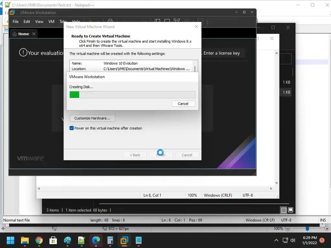
Task: Open the File menu in VMware Workstation
Action: (x=16, y=22)
